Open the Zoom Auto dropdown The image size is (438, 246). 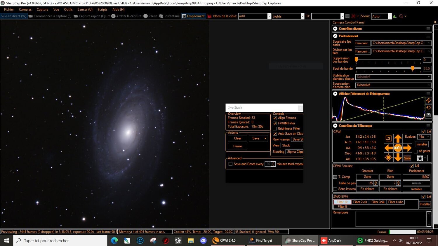click(x=390, y=16)
